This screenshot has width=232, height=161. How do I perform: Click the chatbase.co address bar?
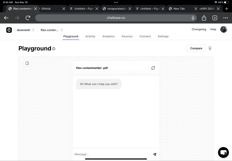(x=116, y=18)
